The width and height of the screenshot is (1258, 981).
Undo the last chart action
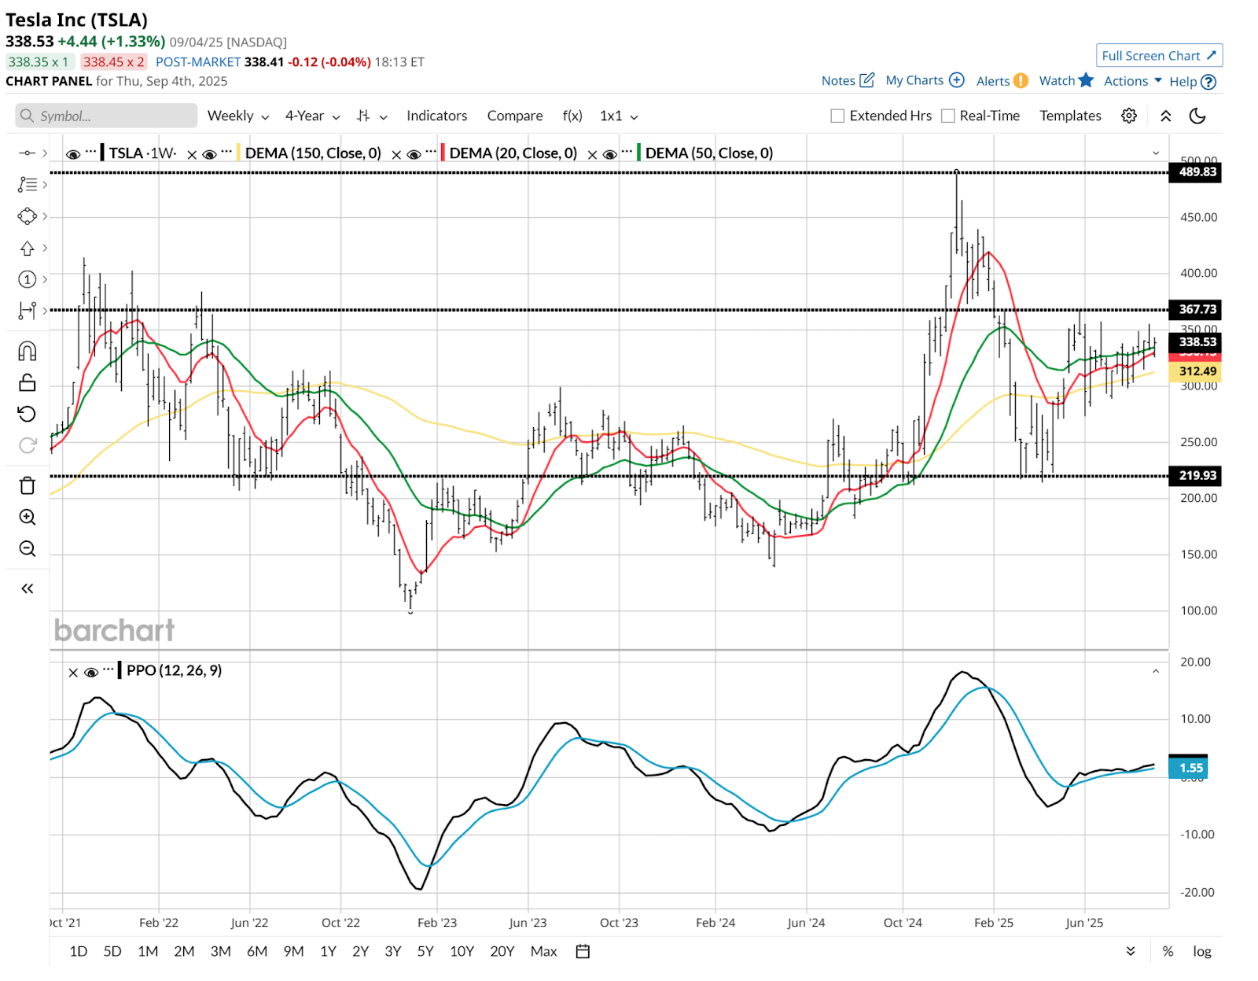(27, 414)
